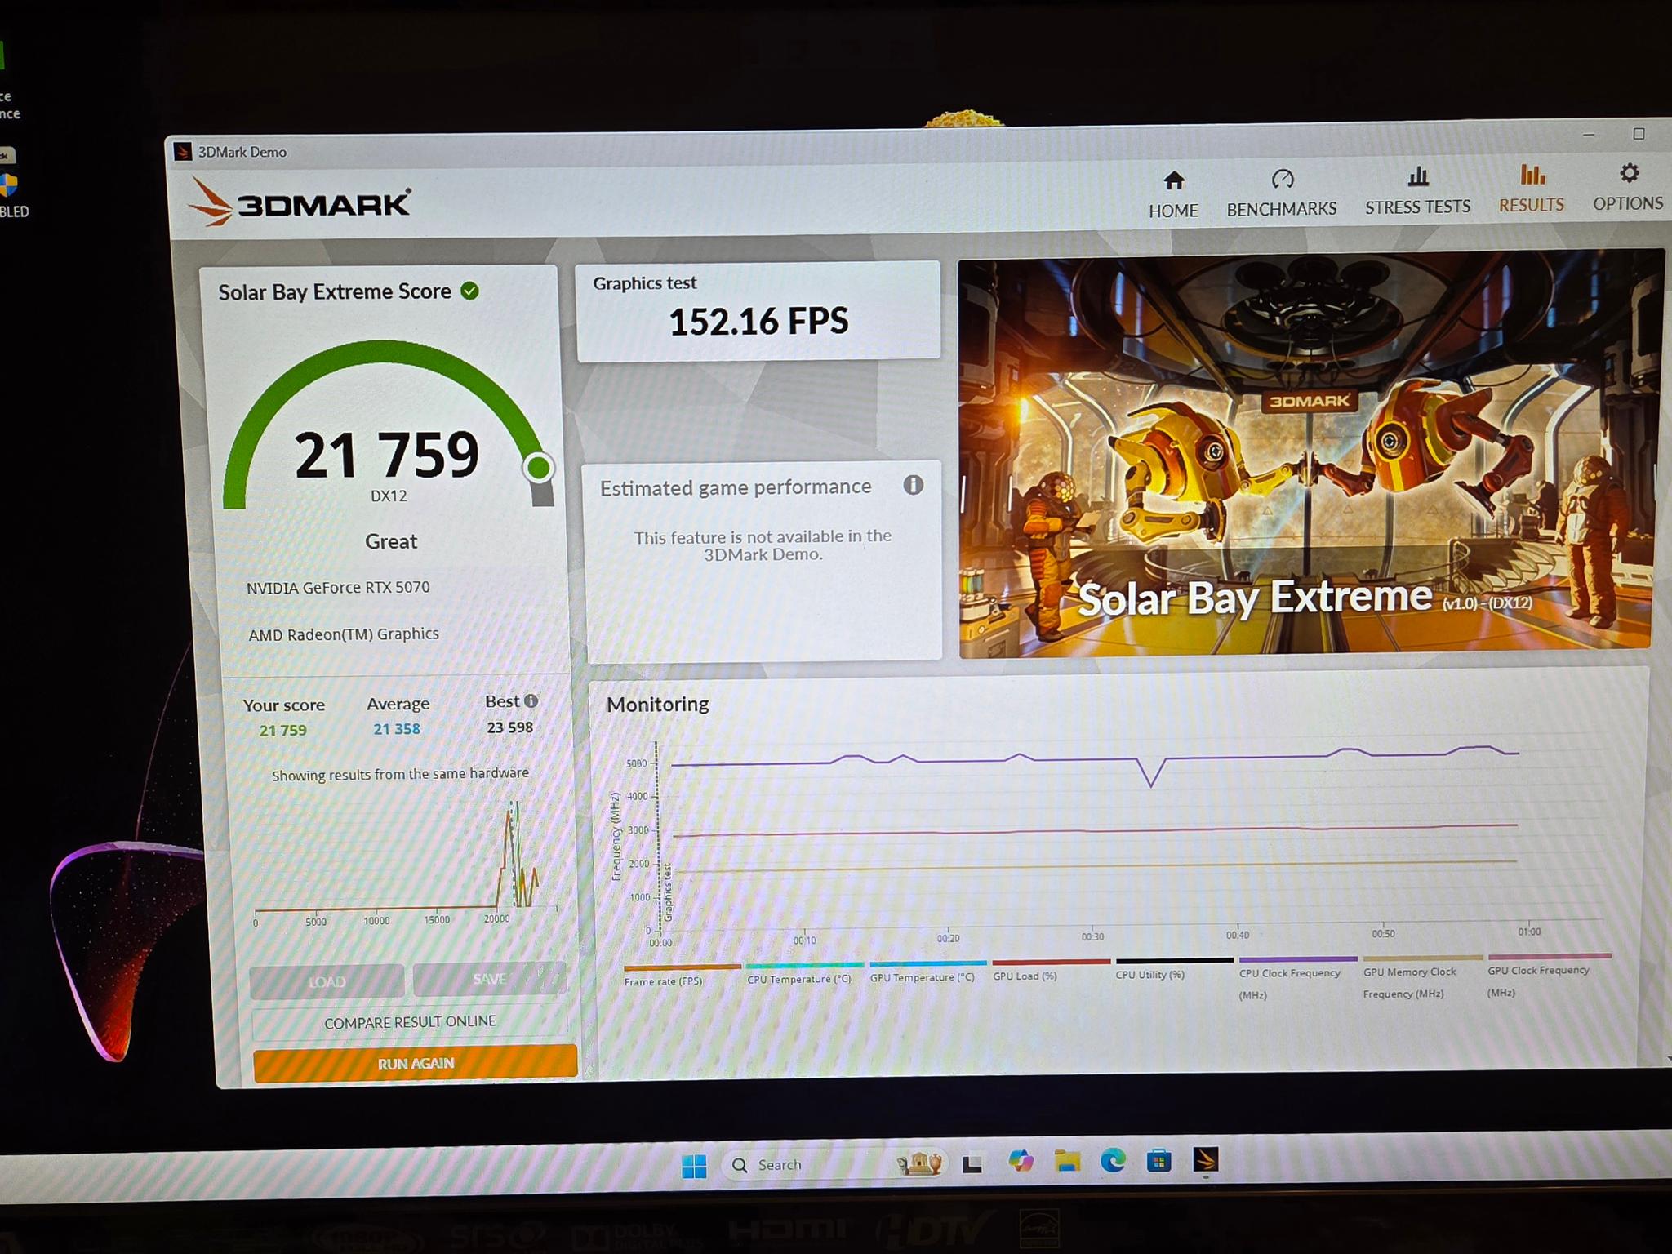
Task: Click the SAVE button
Action: (489, 979)
